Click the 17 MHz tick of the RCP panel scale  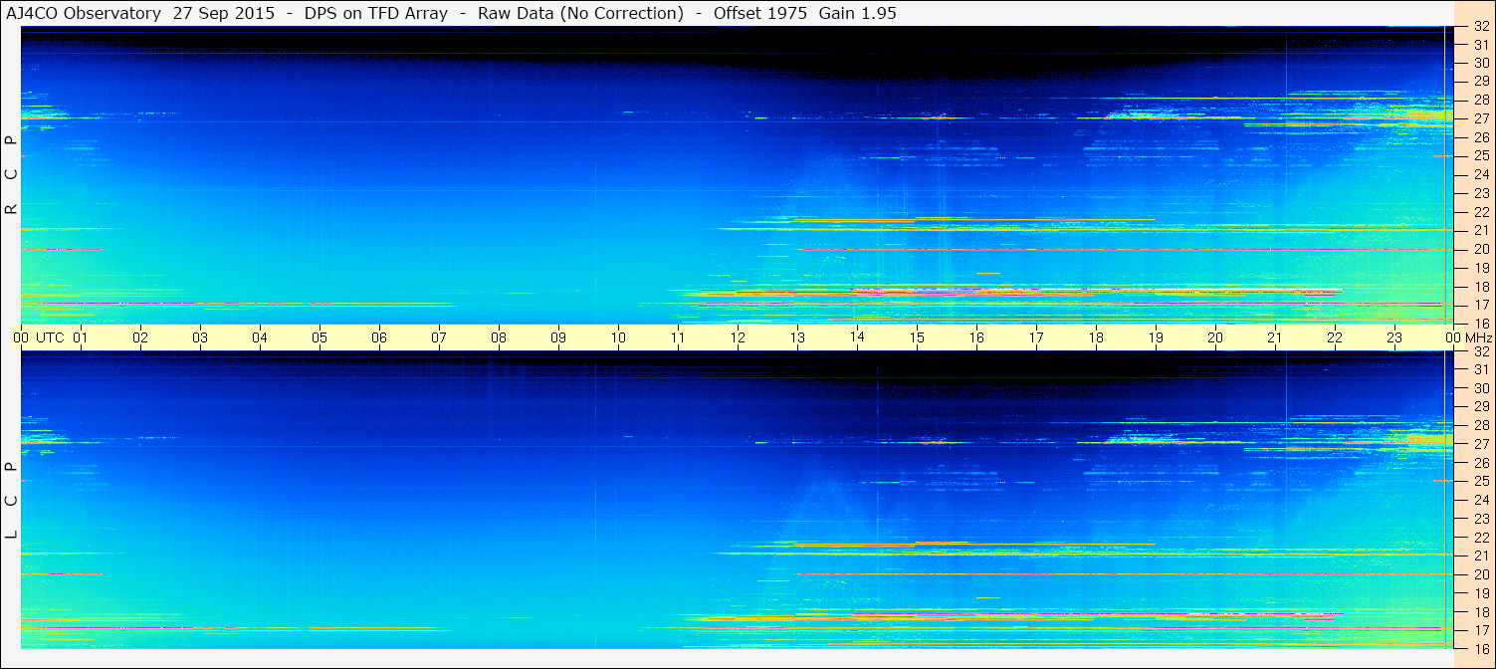point(1481,305)
